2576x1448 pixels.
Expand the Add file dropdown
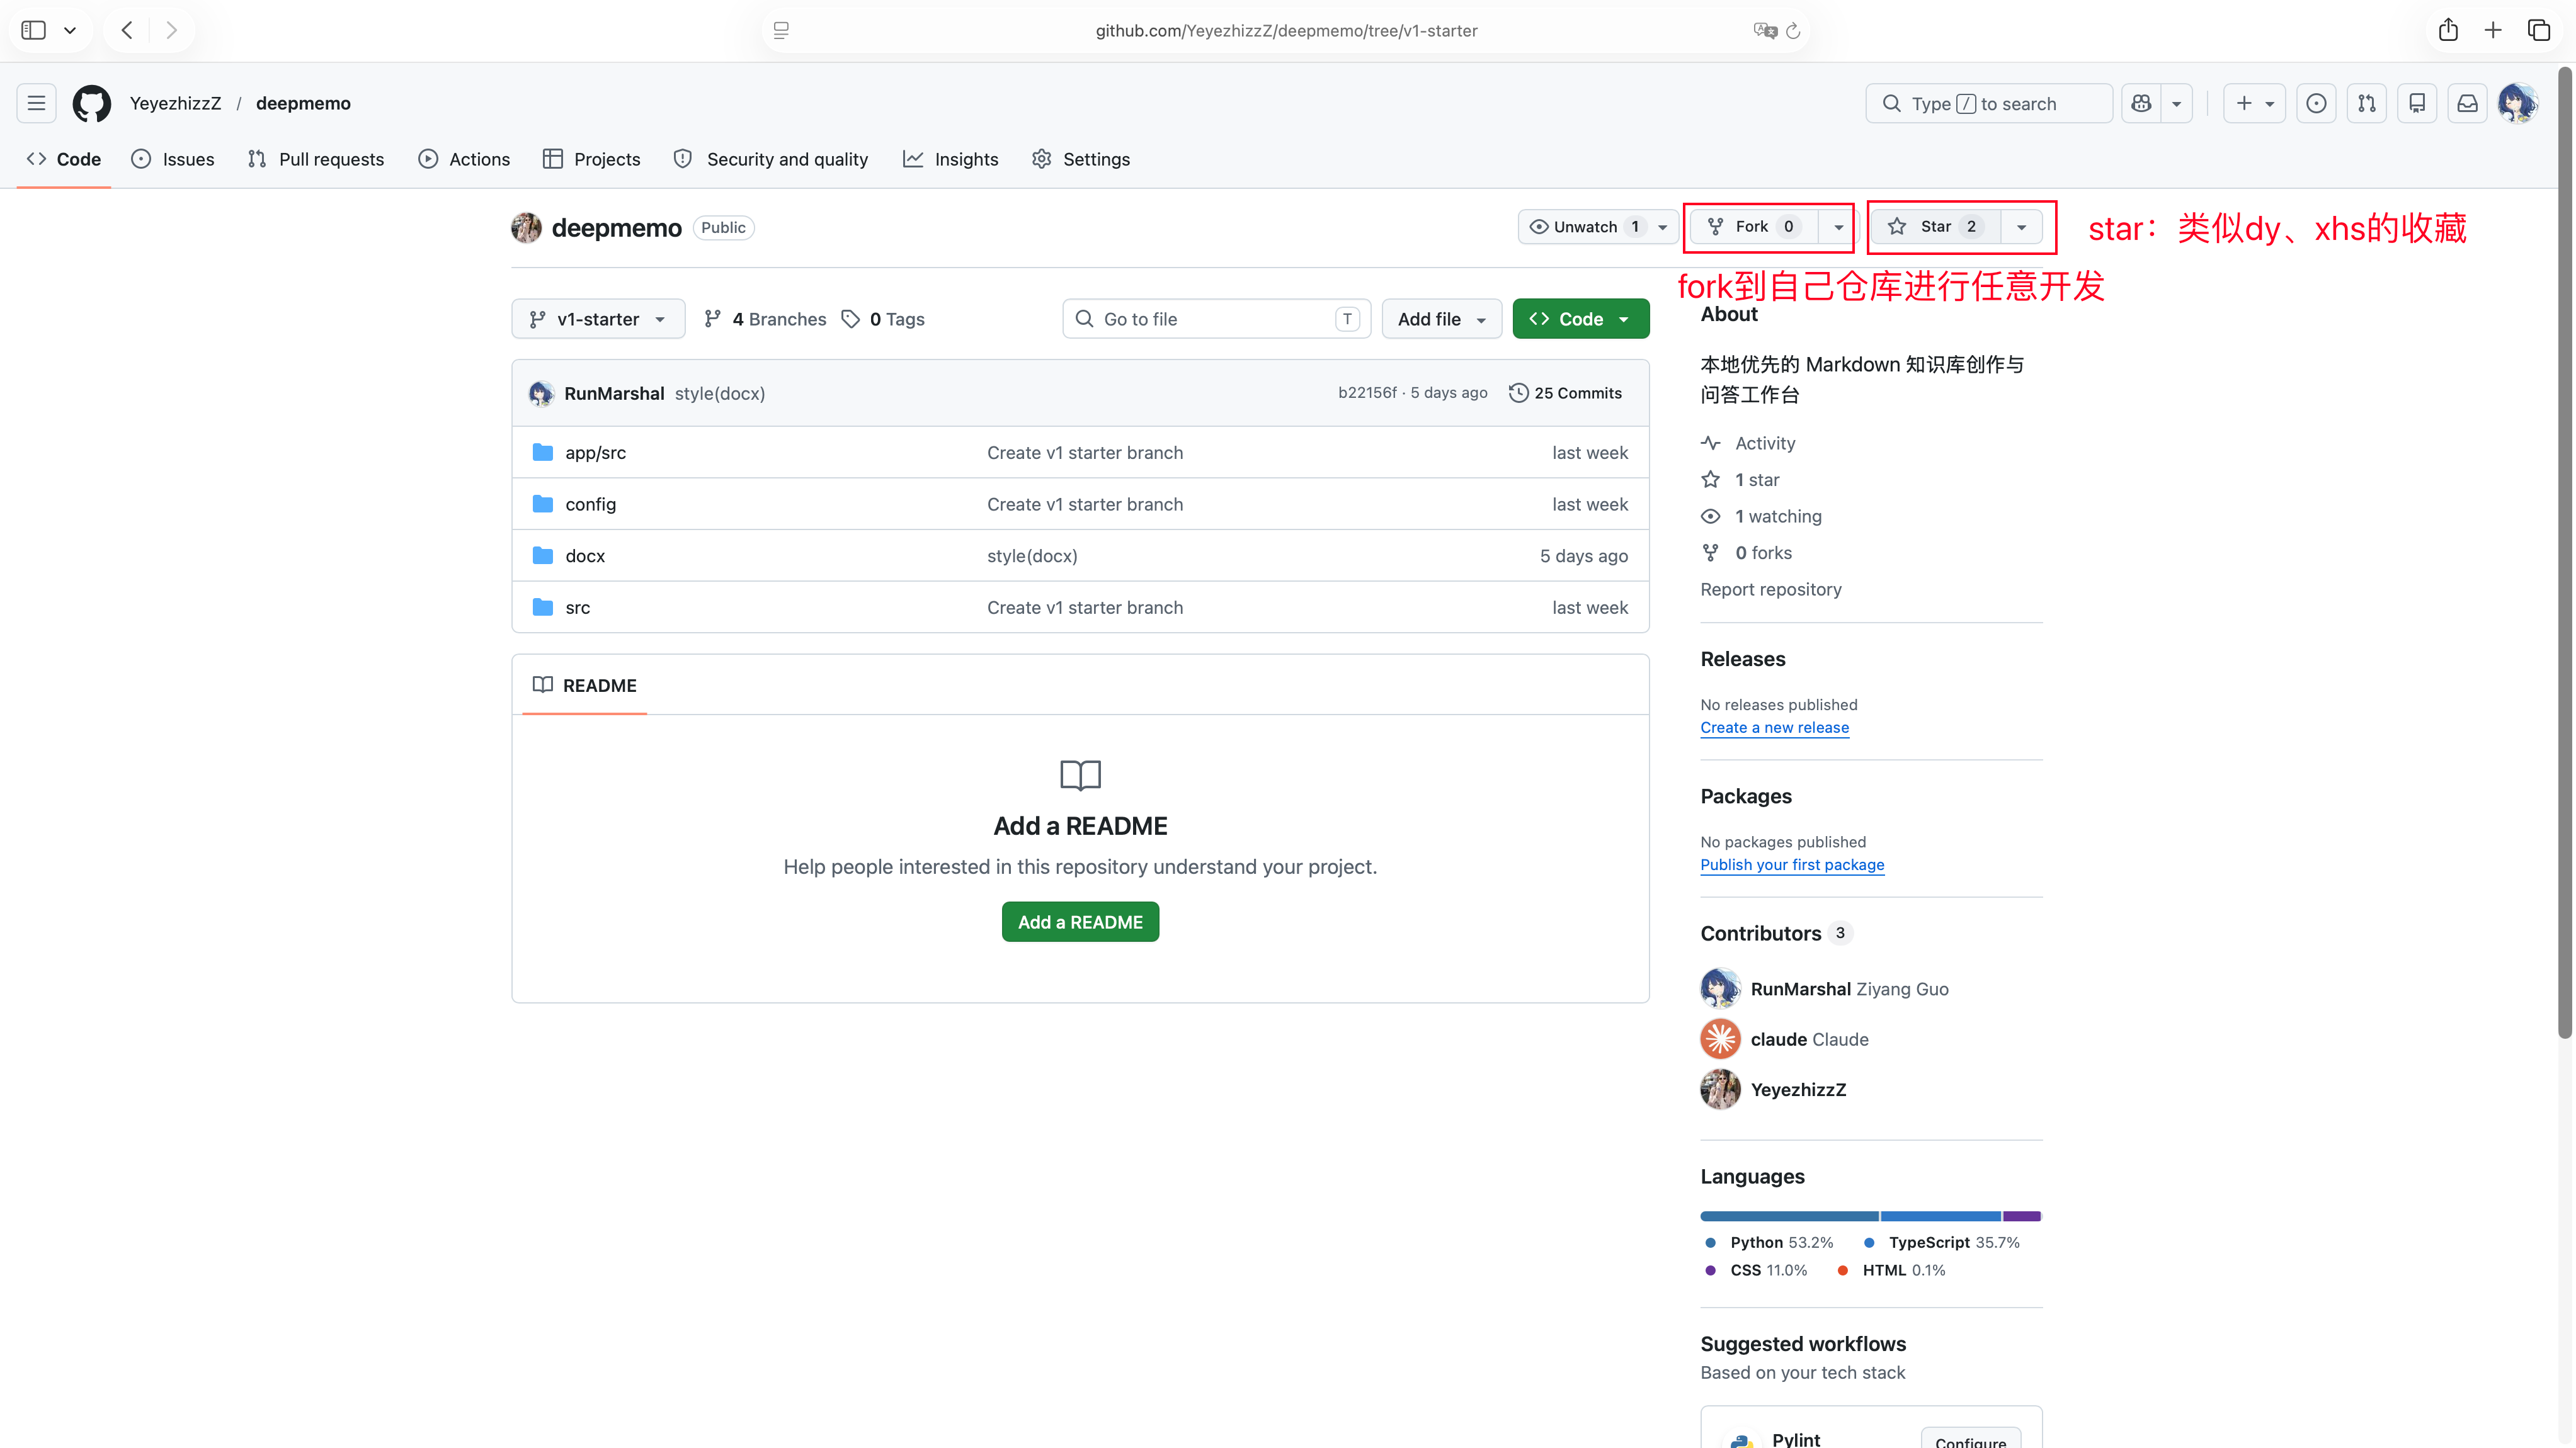[x=1442, y=319]
